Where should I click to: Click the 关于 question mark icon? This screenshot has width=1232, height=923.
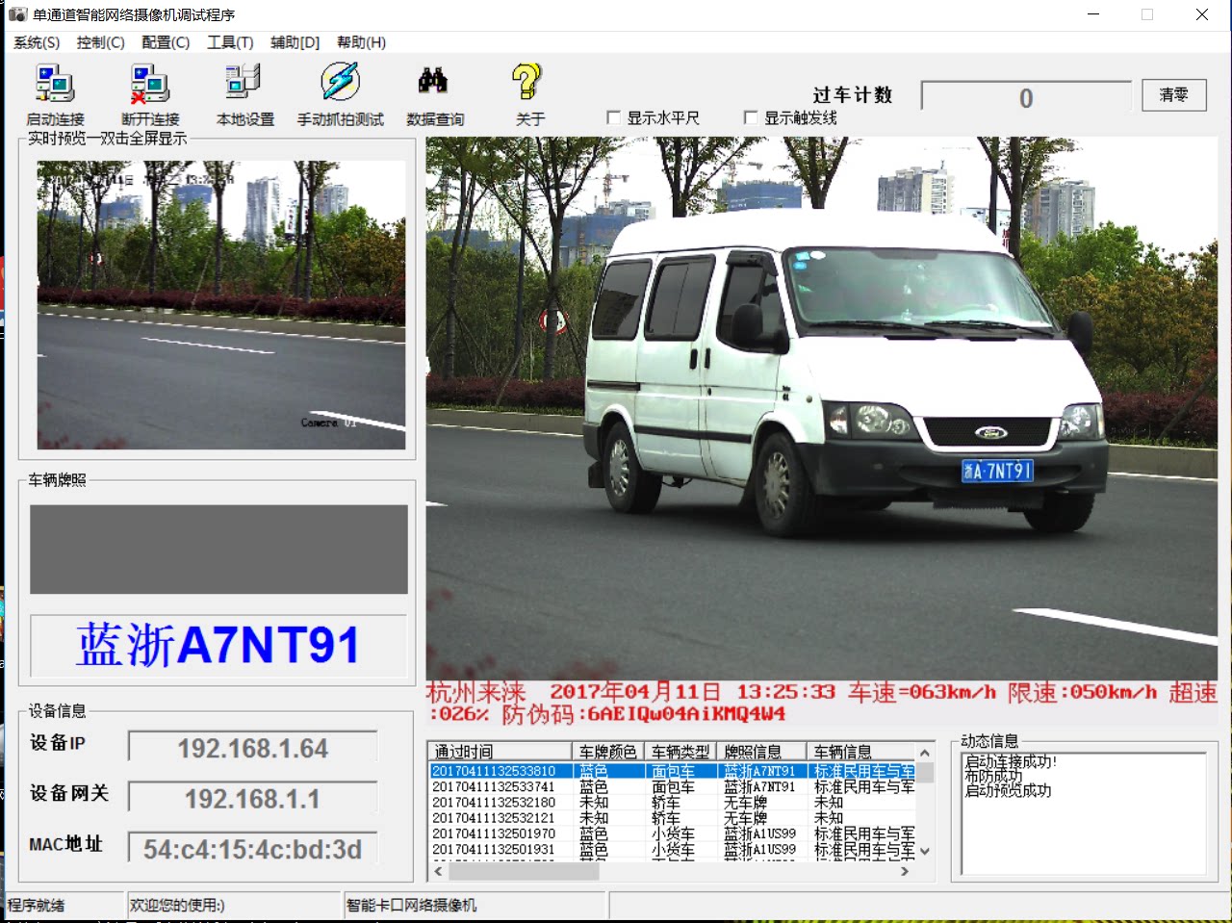click(x=526, y=82)
